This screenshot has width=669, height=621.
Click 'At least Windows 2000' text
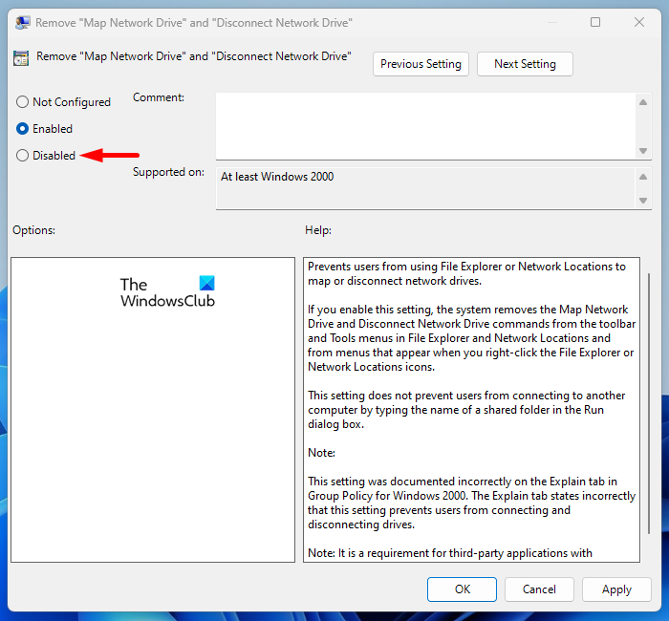coord(277,177)
